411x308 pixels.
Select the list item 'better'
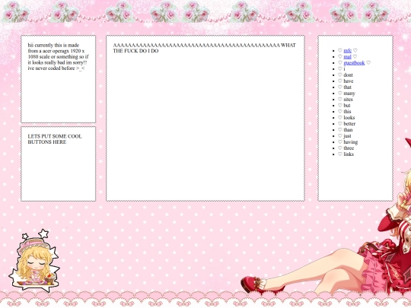(349, 124)
